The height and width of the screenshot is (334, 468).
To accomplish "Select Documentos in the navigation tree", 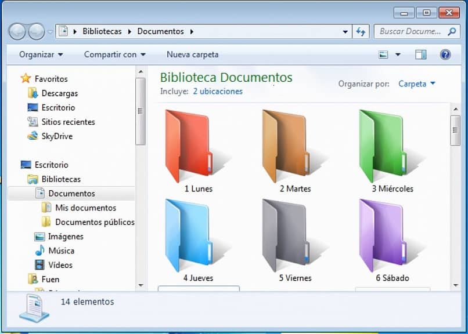I will tap(71, 193).
